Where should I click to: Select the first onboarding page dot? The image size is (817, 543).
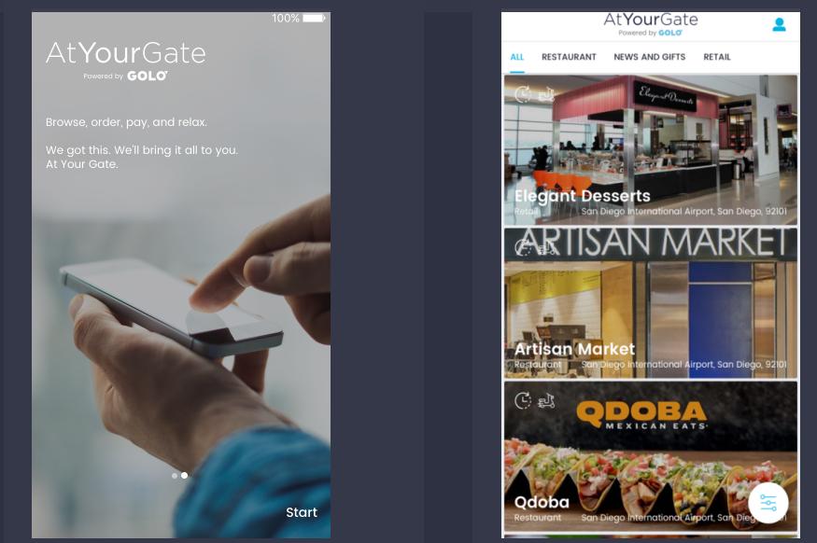tap(175, 475)
